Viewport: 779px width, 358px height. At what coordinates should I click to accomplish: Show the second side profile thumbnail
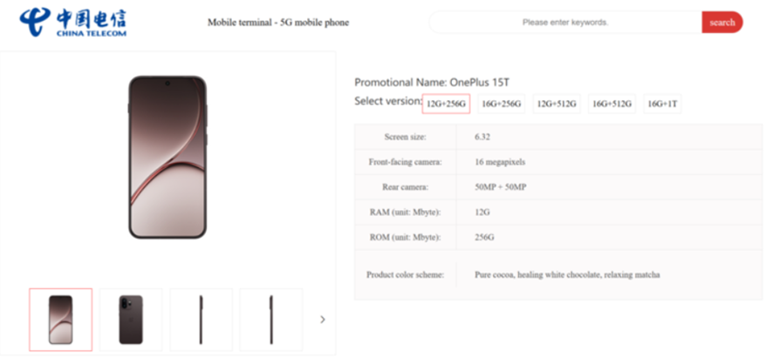click(x=271, y=320)
